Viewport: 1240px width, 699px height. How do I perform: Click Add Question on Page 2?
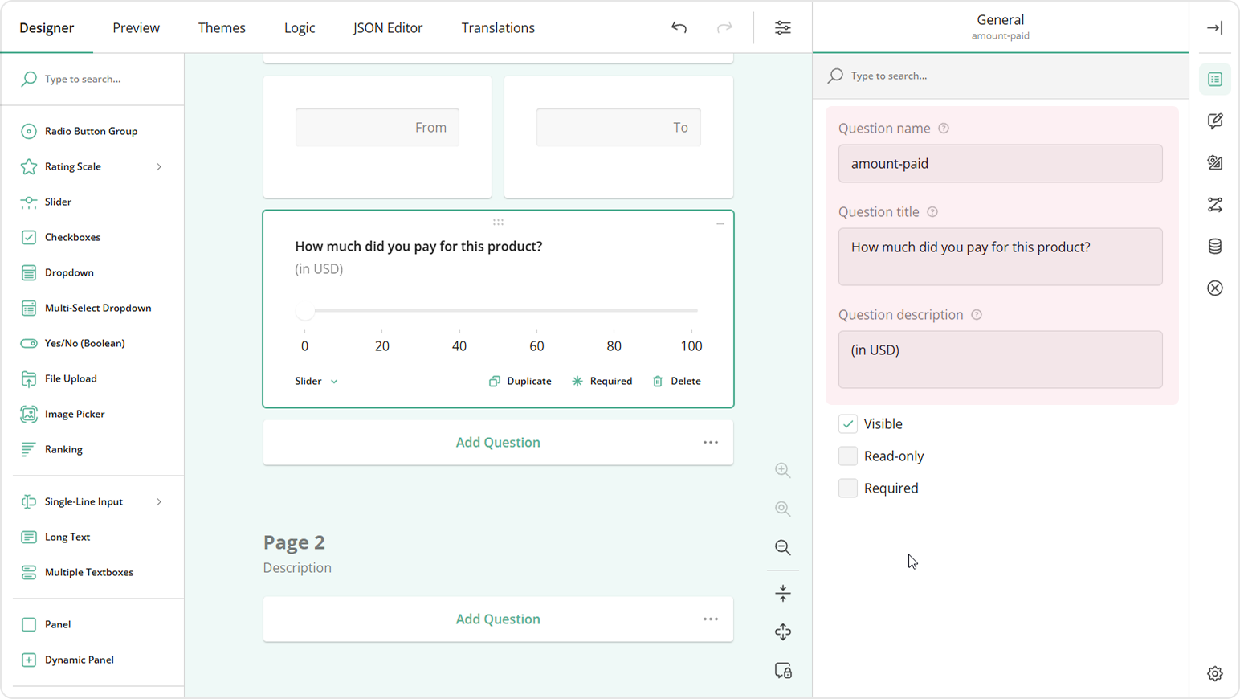coord(497,619)
